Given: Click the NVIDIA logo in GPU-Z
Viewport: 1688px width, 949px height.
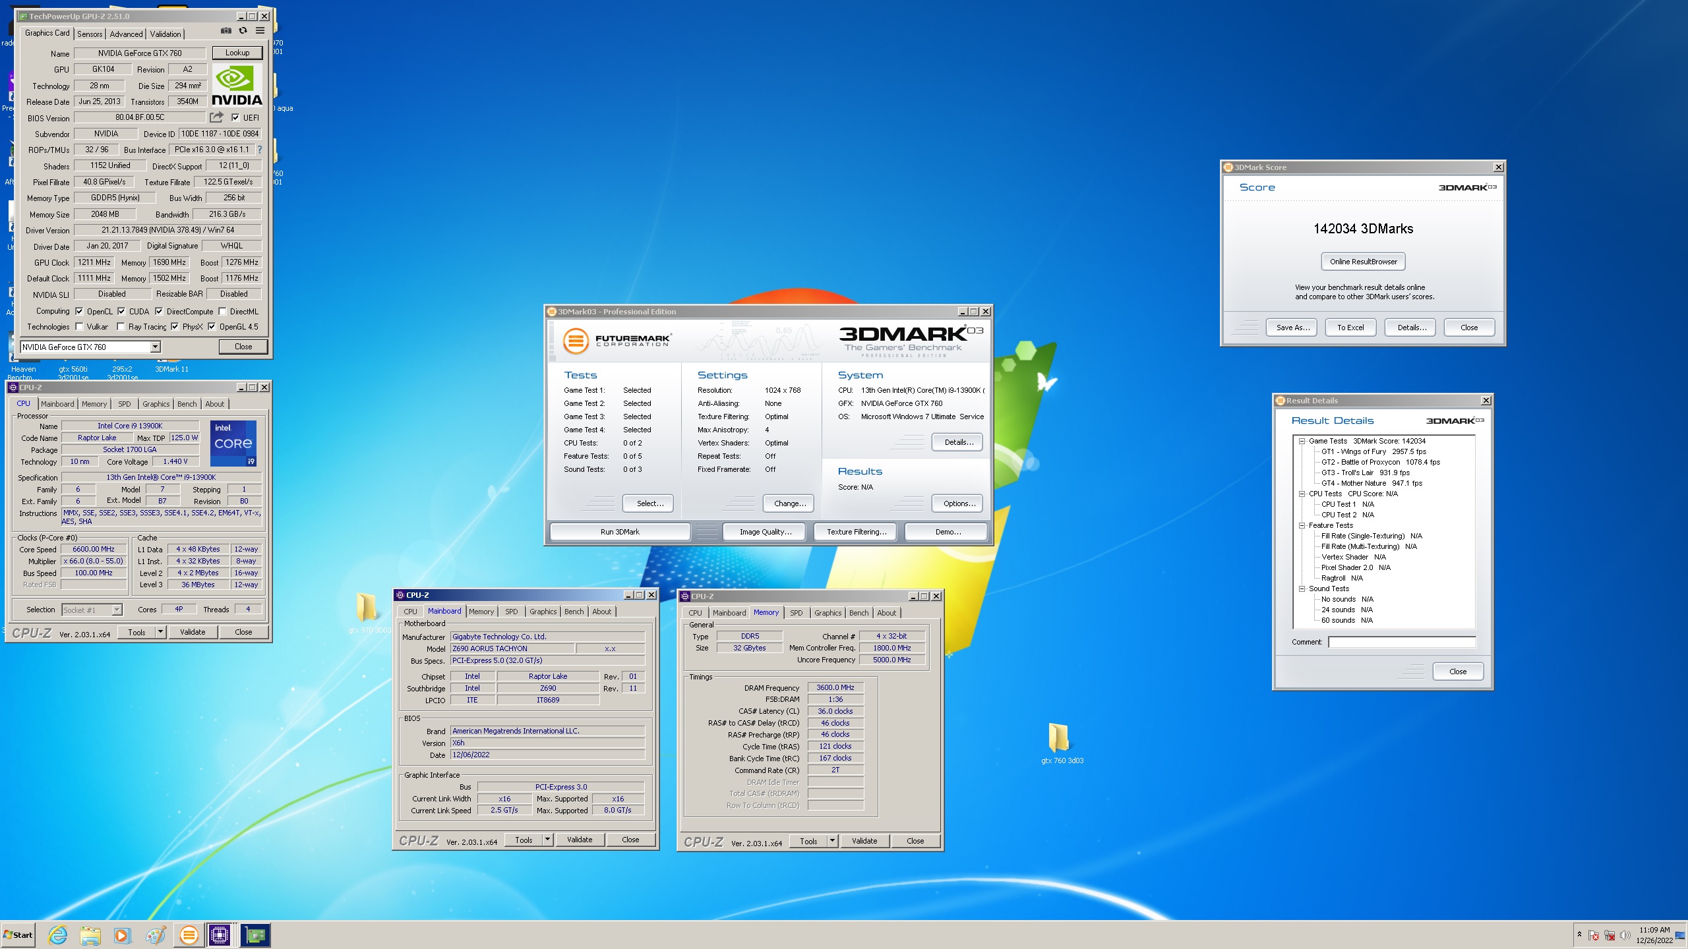Looking at the screenshot, I should (x=236, y=85).
